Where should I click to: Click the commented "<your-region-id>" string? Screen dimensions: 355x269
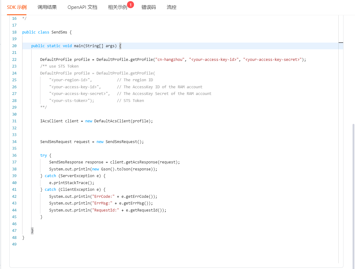pyautogui.click(x=69, y=80)
